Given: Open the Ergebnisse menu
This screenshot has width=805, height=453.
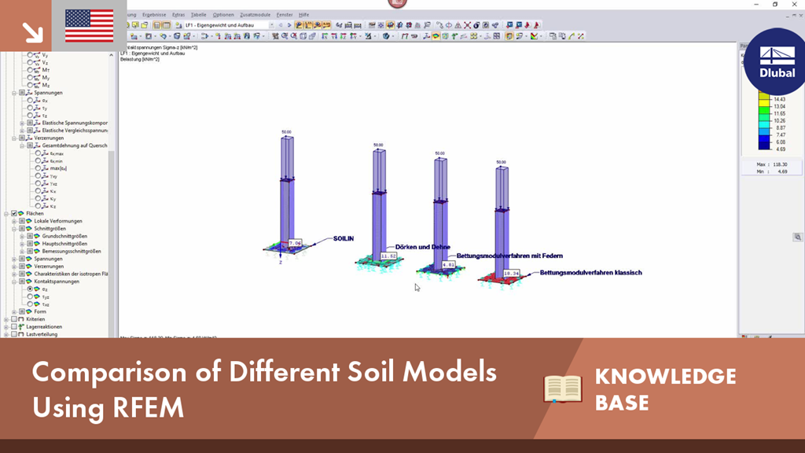Looking at the screenshot, I should (x=154, y=15).
